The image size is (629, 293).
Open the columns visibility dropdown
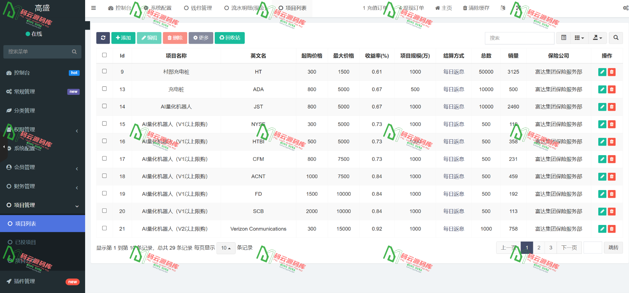(579, 38)
